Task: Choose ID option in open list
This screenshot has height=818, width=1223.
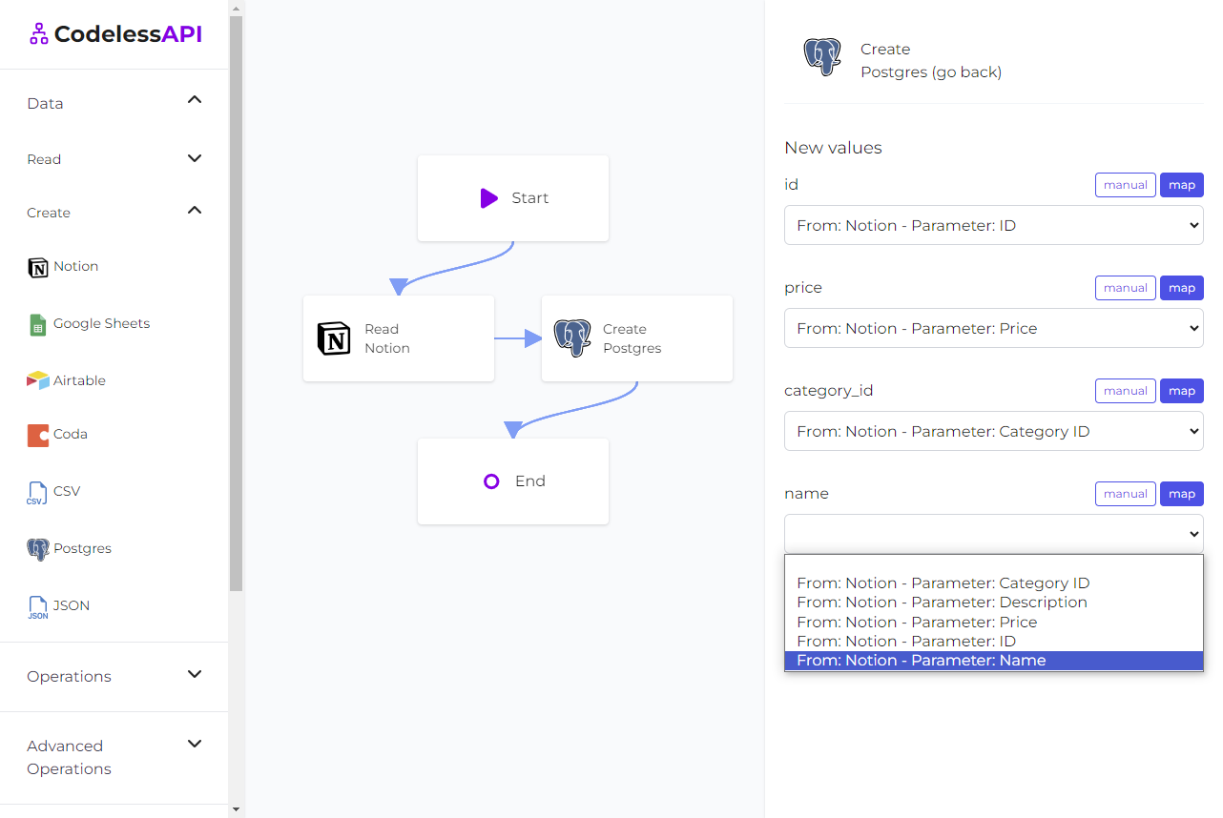Action: [x=994, y=642]
